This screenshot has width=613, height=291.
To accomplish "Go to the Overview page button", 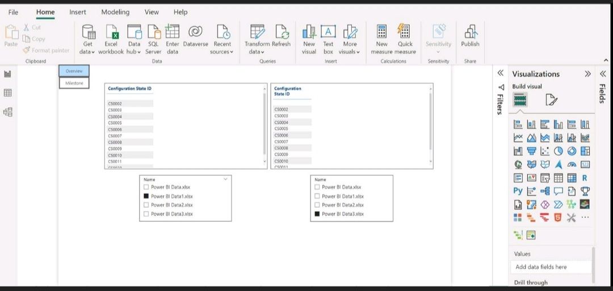I will tap(74, 71).
